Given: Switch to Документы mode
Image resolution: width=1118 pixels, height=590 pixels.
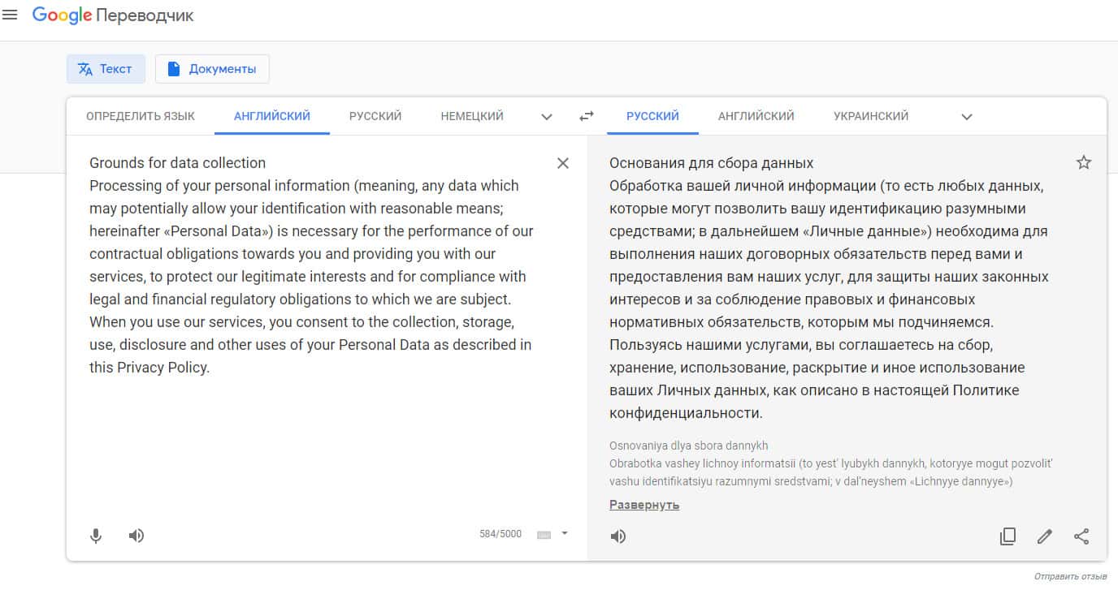Looking at the screenshot, I should (x=212, y=69).
